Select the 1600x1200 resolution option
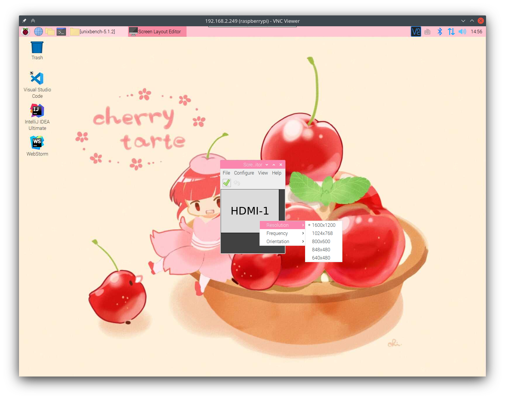This screenshot has height=399, width=505. click(323, 225)
